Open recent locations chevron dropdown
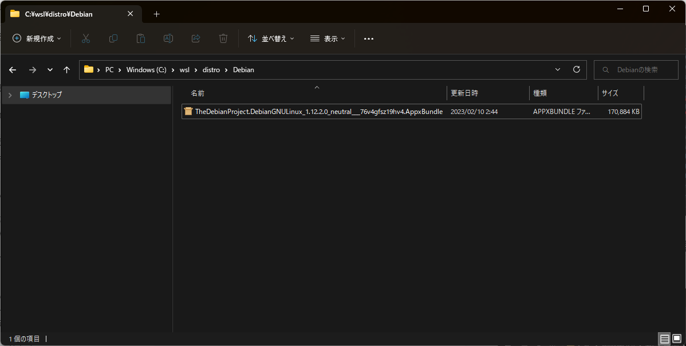The image size is (686, 346). [50, 70]
